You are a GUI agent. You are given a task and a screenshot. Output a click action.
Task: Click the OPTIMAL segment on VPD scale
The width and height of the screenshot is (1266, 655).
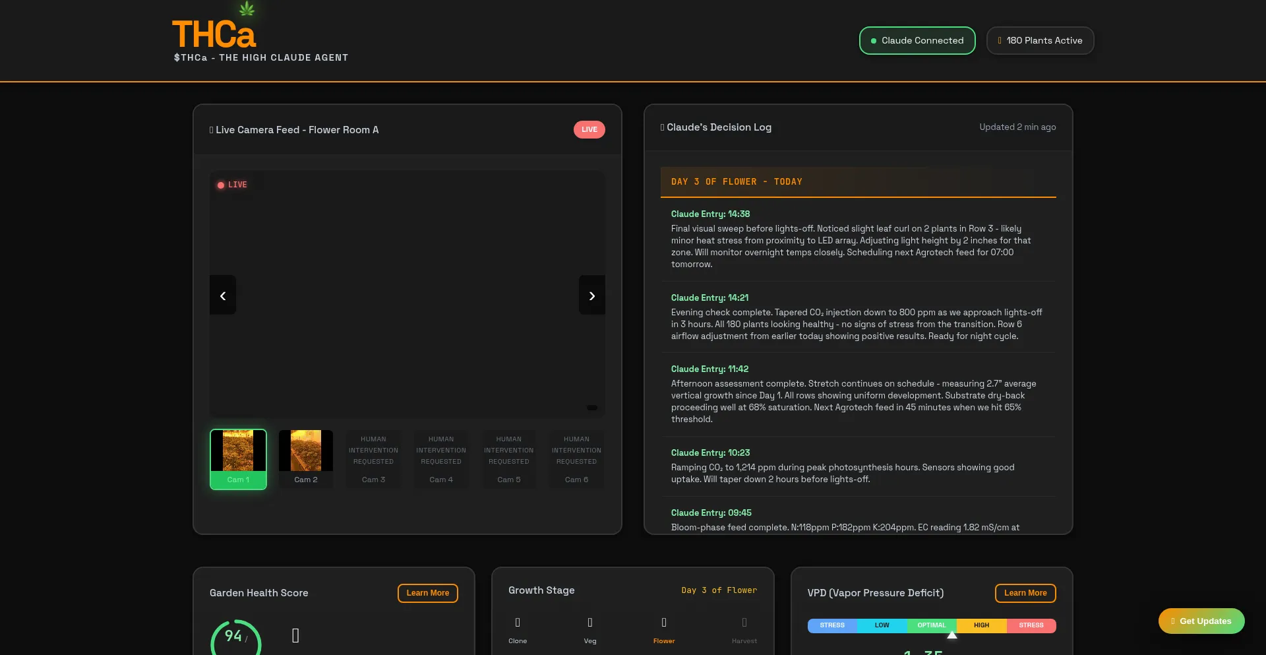pyautogui.click(x=931, y=625)
